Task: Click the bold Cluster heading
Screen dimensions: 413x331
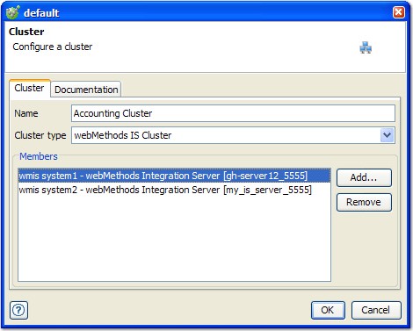Action: tap(26, 32)
